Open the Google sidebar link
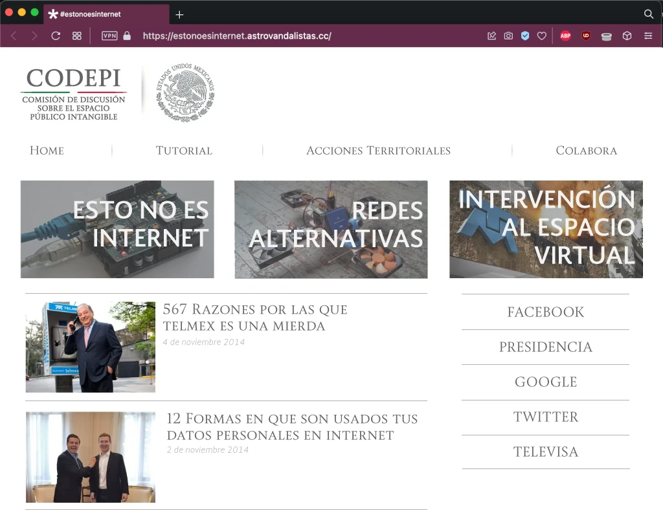The height and width of the screenshot is (526, 663). [x=545, y=382]
